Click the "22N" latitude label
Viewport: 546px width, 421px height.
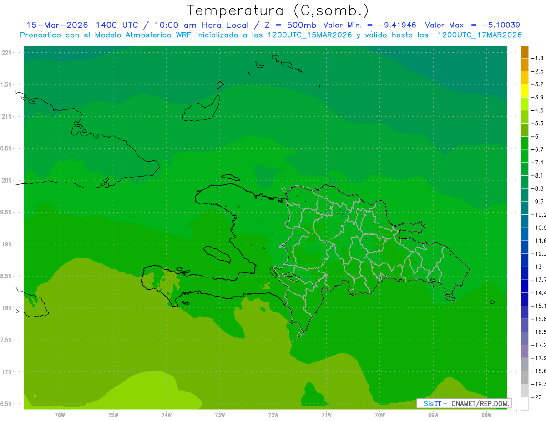7,53
